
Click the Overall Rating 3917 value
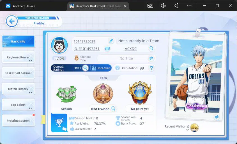tap(78, 68)
